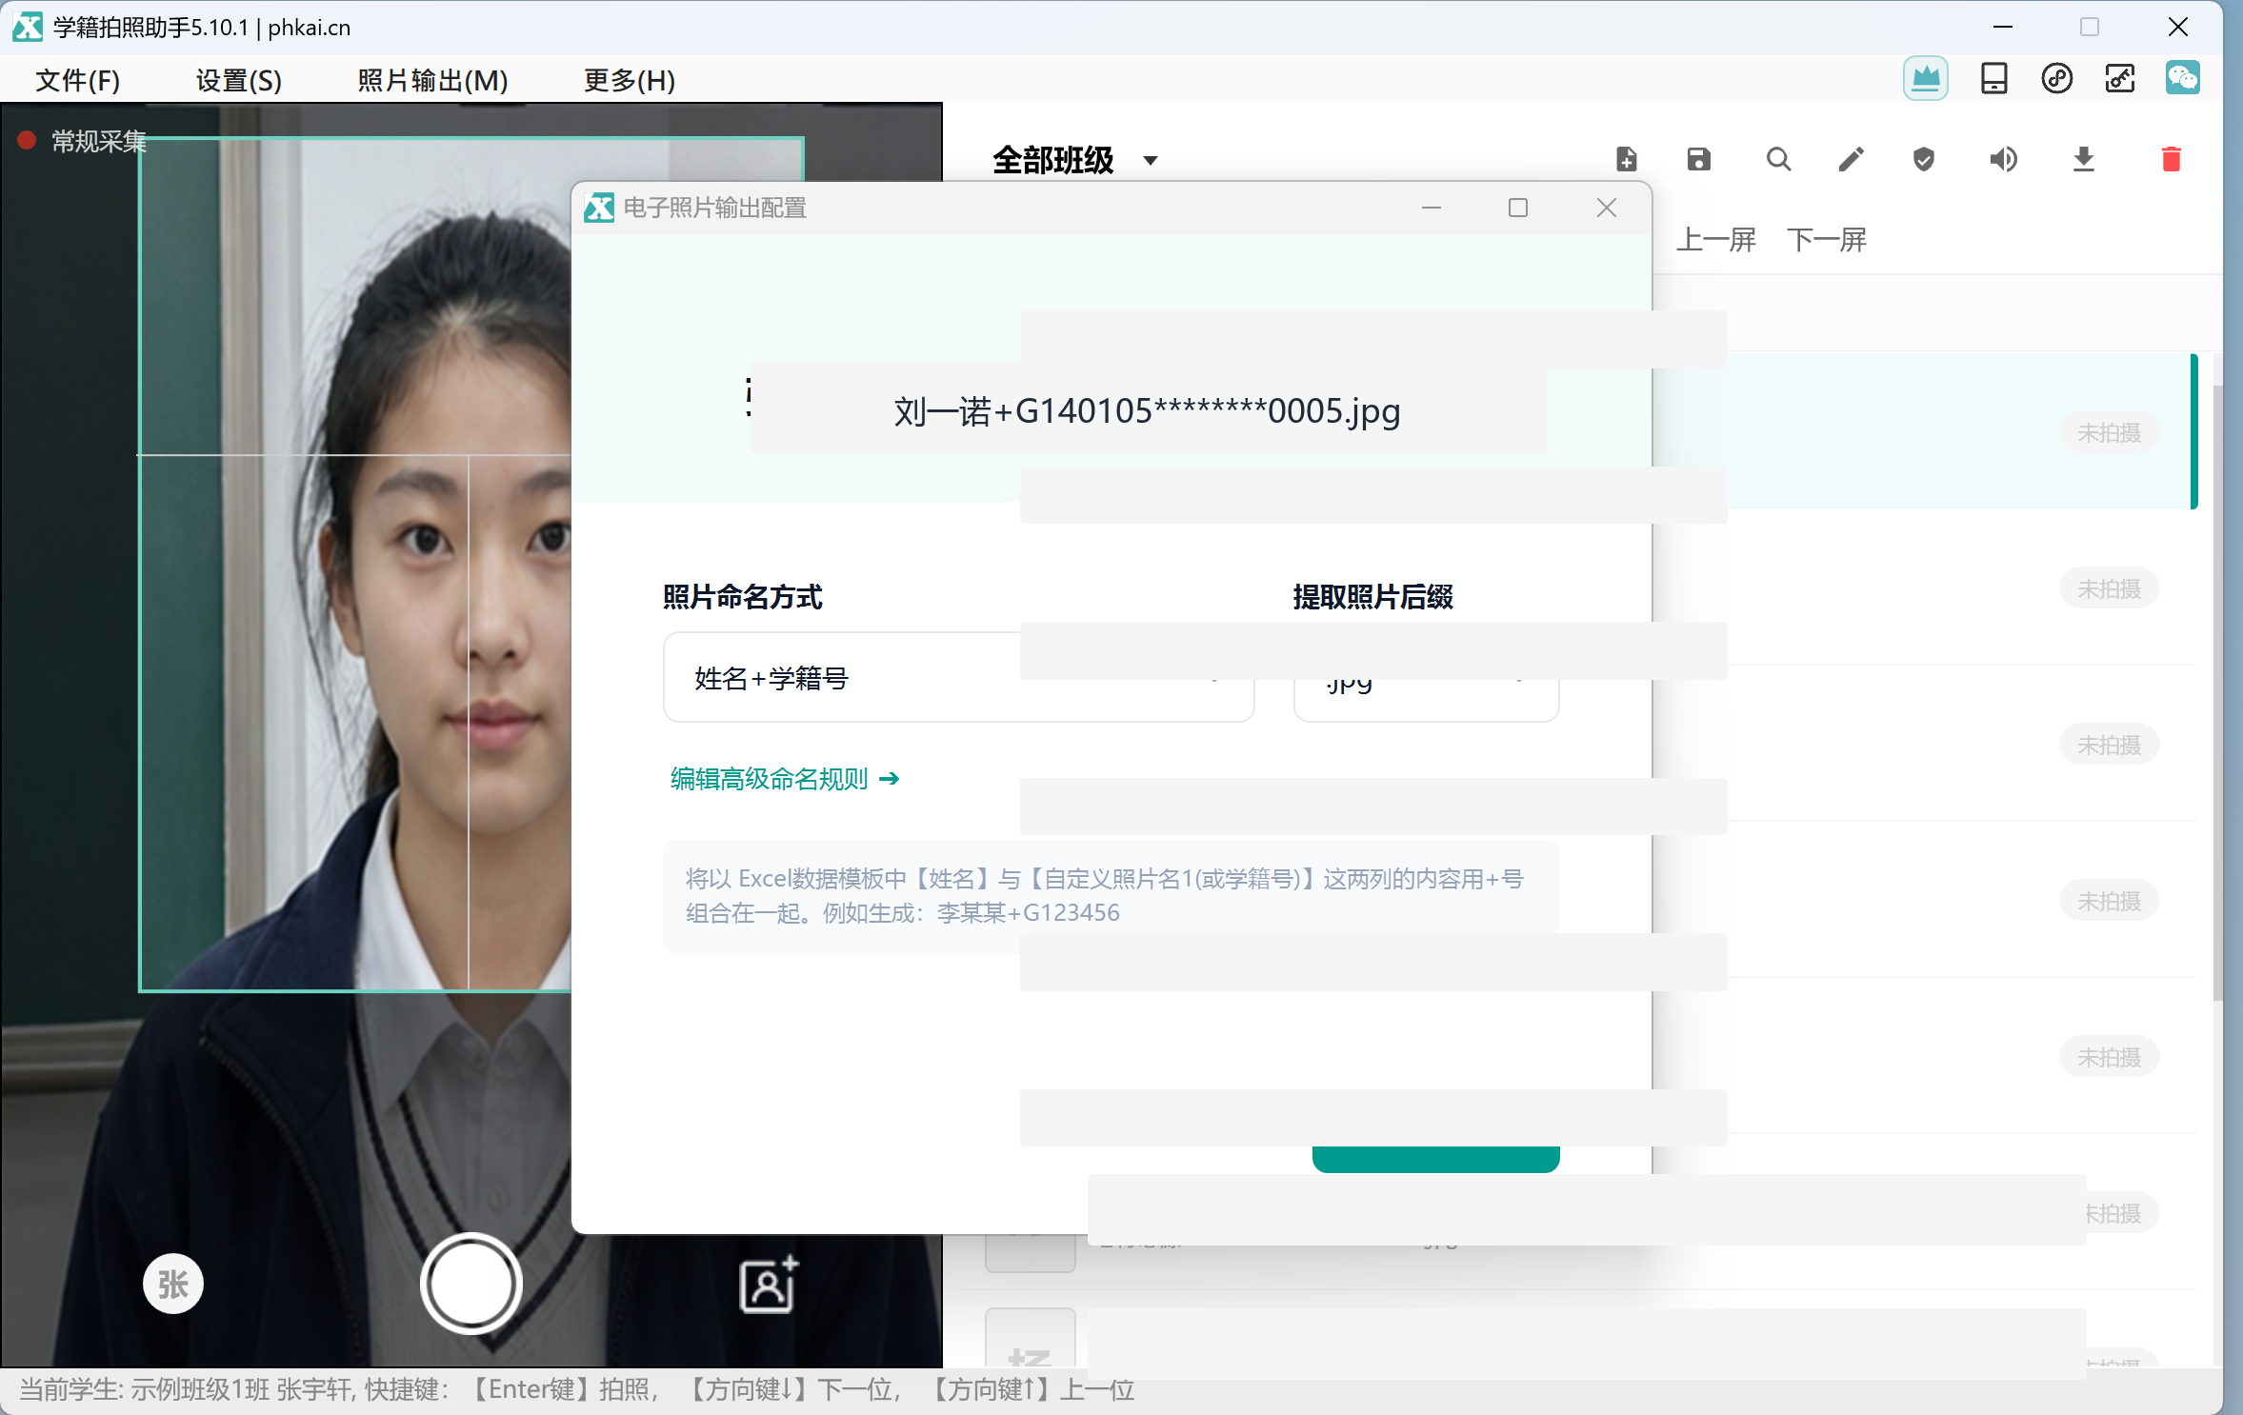The height and width of the screenshot is (1415, 2243).
Task: Click the image link icon in the top toolbar
Action: tap(2119, 78)
